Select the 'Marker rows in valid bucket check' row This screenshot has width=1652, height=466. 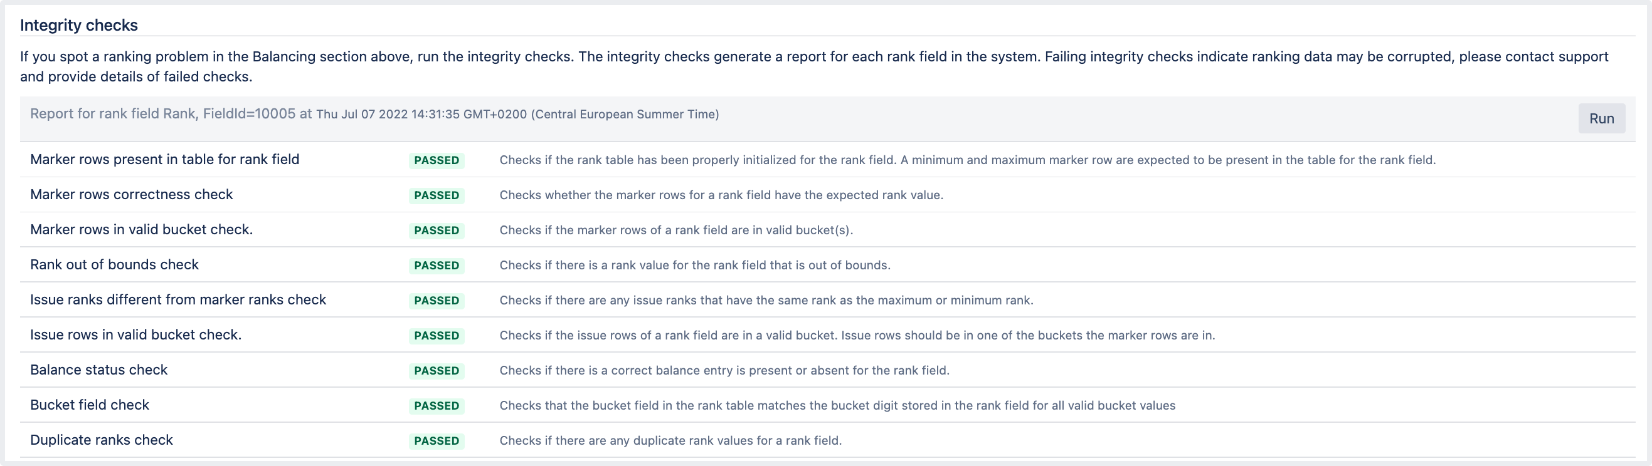141,230
